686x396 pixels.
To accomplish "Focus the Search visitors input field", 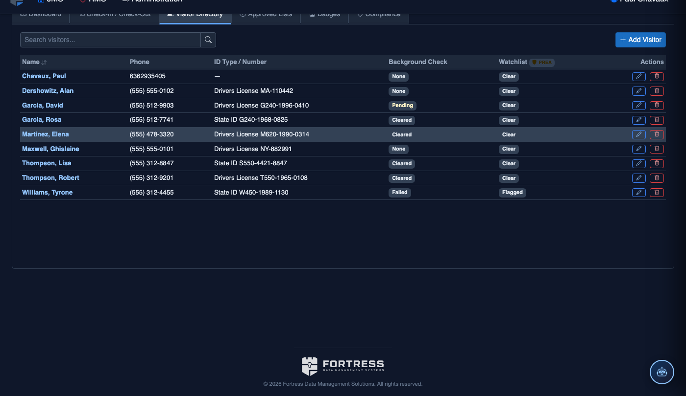I will tap(110, 40).
